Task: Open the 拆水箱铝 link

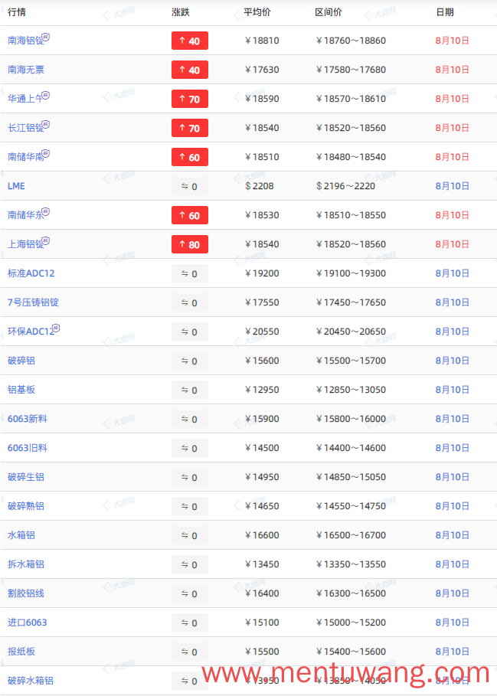Action: coord(26,564)
